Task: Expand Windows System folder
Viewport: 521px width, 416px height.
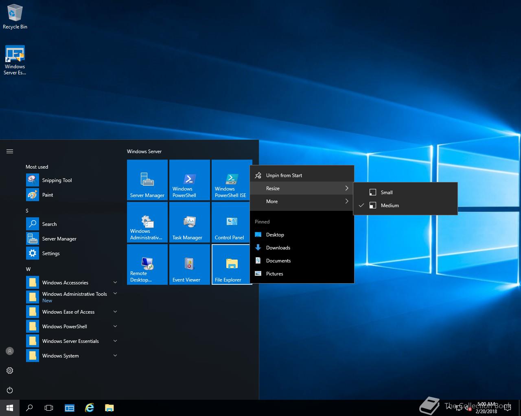Action: point(72,356)
